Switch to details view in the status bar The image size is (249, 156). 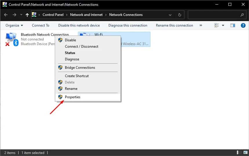coord(239,153)
